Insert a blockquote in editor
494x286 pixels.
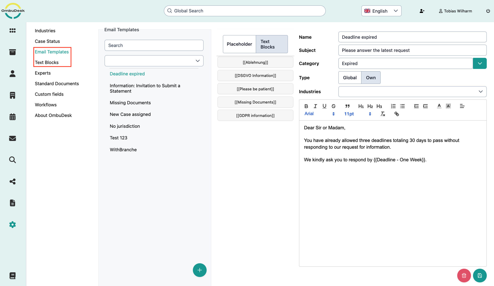(x=347, y=106)
